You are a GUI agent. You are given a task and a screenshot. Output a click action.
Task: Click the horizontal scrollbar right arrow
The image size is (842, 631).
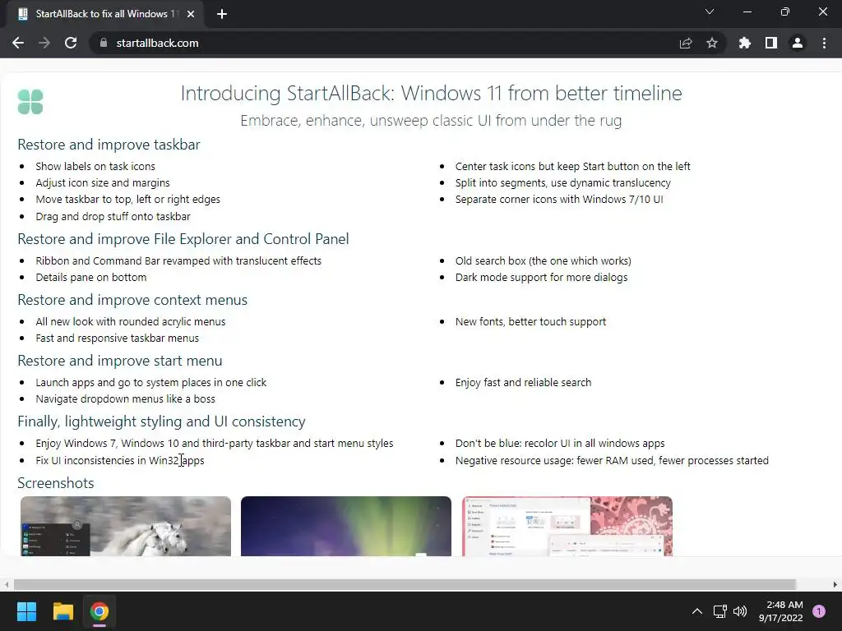click(835, 584)
